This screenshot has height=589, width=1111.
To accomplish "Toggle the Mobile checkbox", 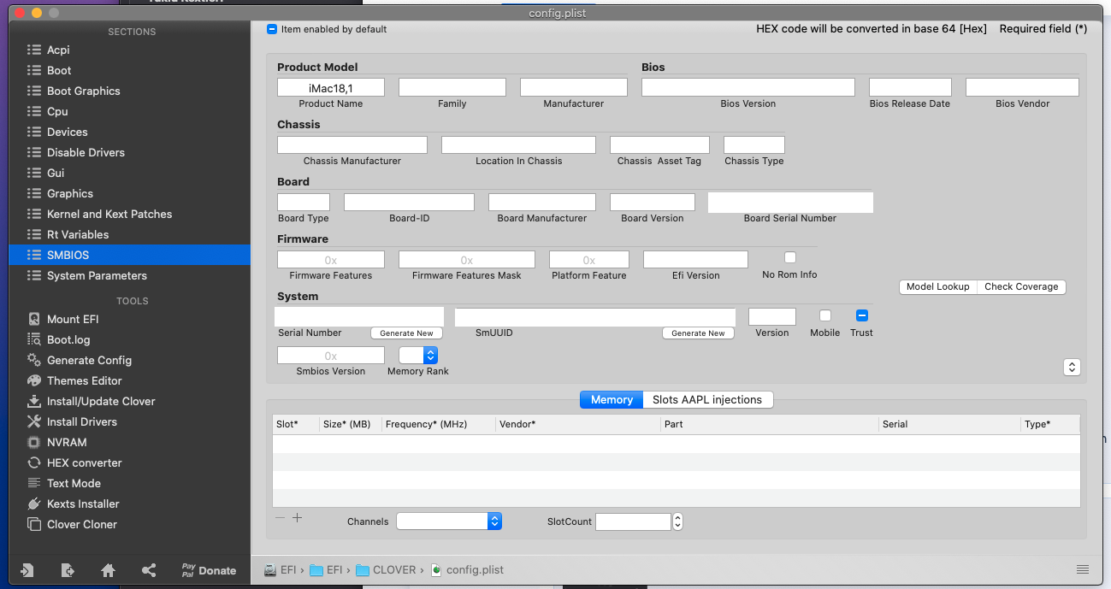I will pos(824,315).
